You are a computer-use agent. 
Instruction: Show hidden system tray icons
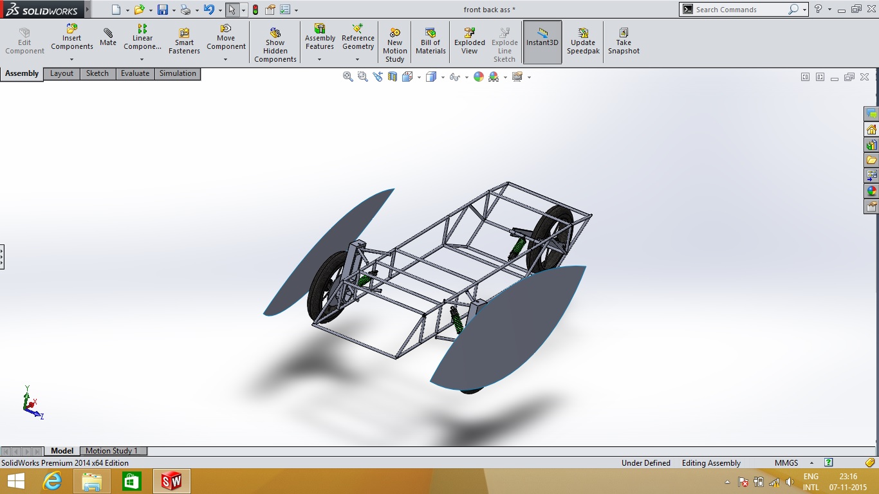pos(728,482)
